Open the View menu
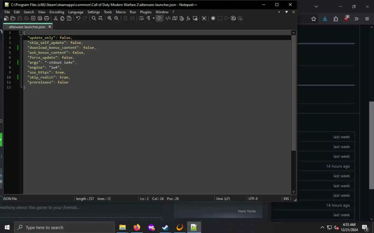 [x=42, y=12]
